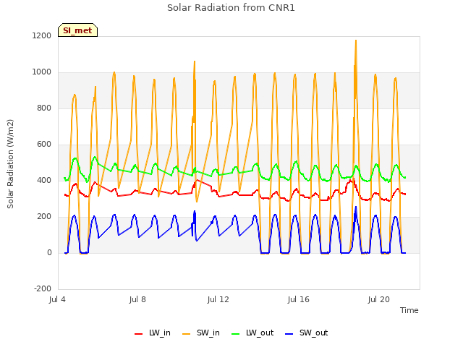The height and width of the screenshot is (347, 463).
Task: Click the blue SW_out legend color marker
Action: (289, 334)
